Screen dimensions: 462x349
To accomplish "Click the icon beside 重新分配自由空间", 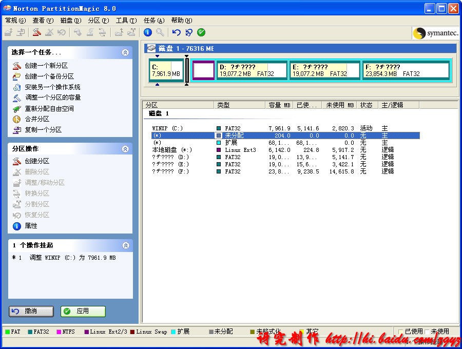I will (x=17, y=109).
